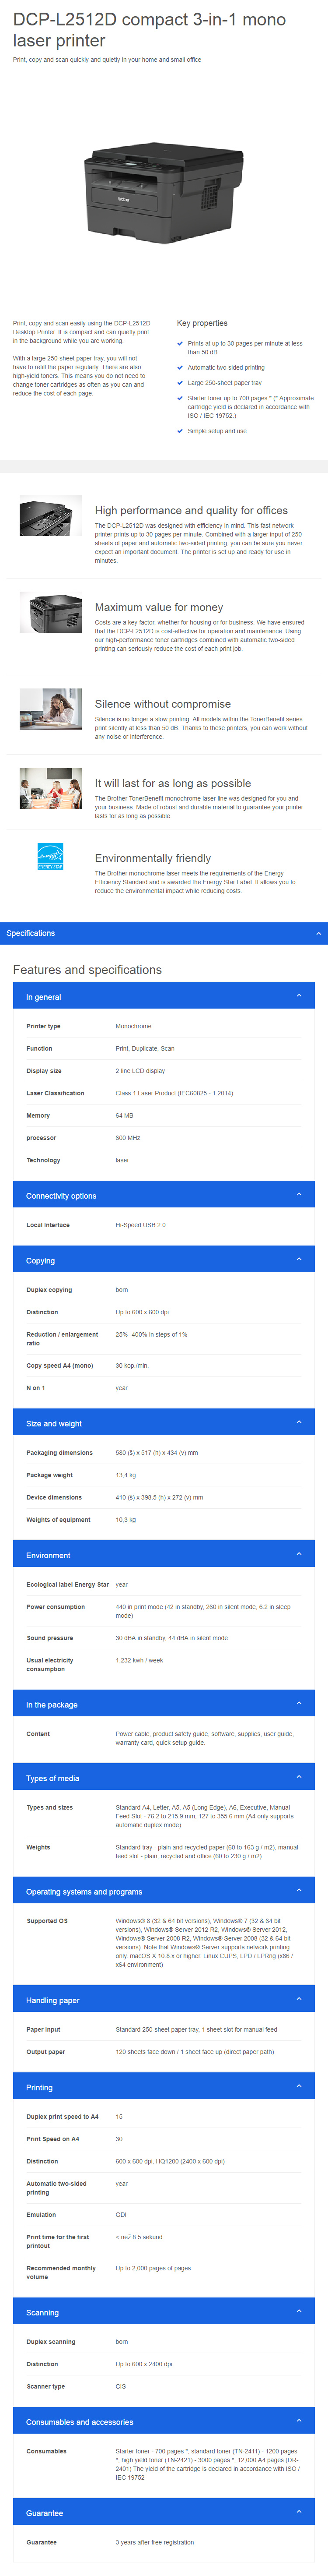
Task: Collapse the Size and weight section
Action: [298, 1422]
